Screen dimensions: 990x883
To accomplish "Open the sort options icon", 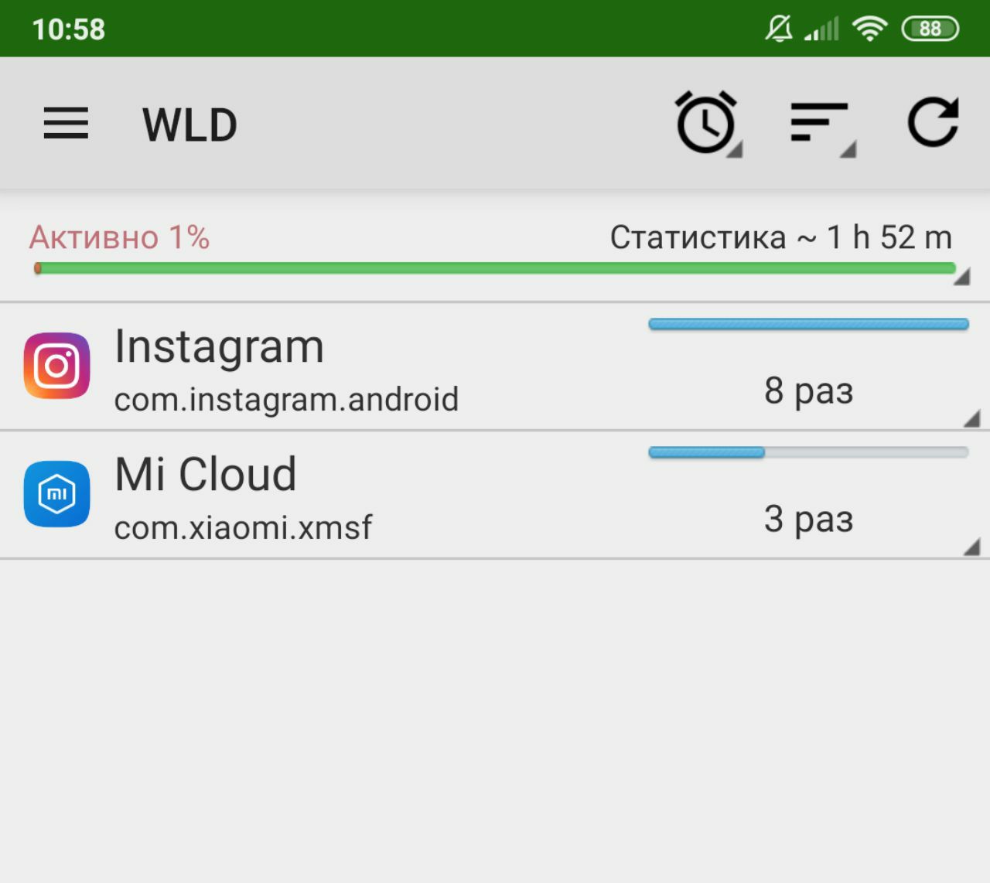I will (819, 123).
